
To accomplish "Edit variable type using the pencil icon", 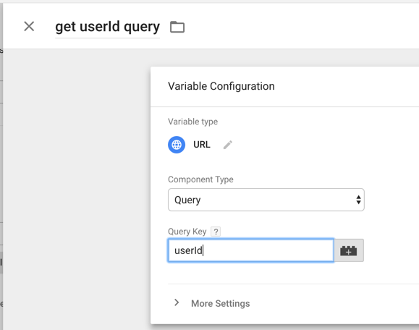I will (x=228, y=145).
